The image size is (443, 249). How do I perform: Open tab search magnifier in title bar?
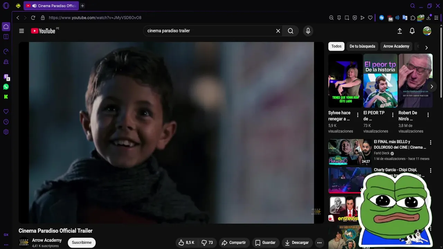[x=413, y=6]
